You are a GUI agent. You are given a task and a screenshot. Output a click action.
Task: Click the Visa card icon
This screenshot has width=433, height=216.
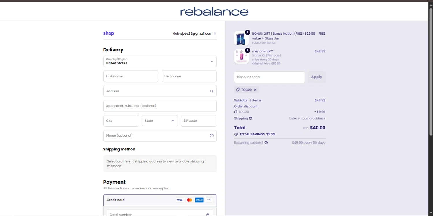click(180, 200)
